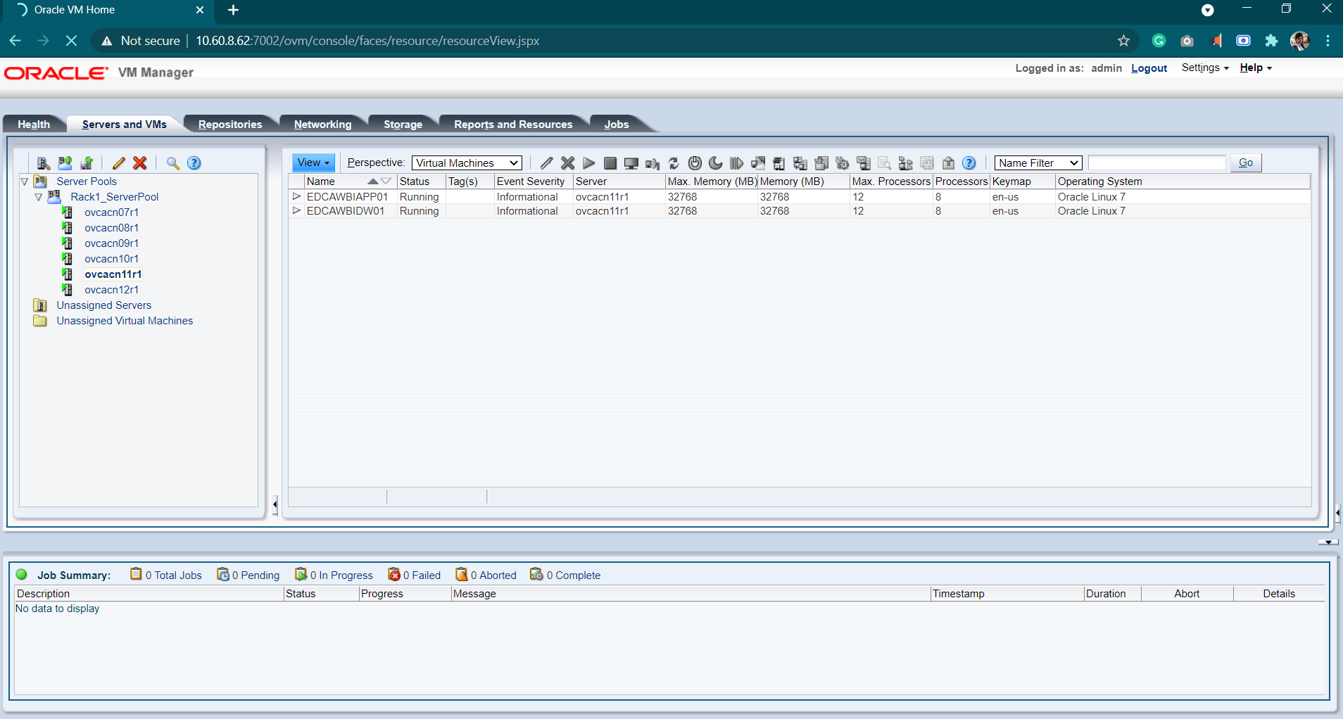Open the Perspective Virtual Machines combo box
The height and width of the screenshot is (719, 1343).
coord(467,163)
